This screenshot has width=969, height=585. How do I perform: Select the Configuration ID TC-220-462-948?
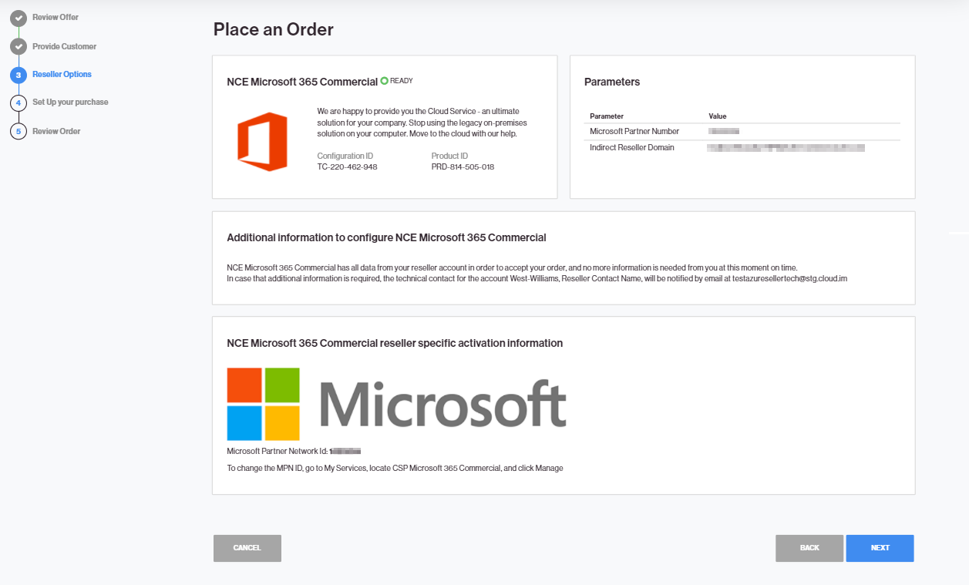[x=347, y=165]
